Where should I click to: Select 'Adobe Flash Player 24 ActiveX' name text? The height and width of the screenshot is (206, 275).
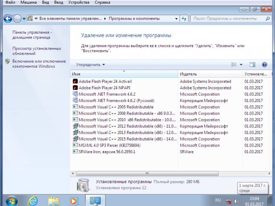(x=106, y=81)
